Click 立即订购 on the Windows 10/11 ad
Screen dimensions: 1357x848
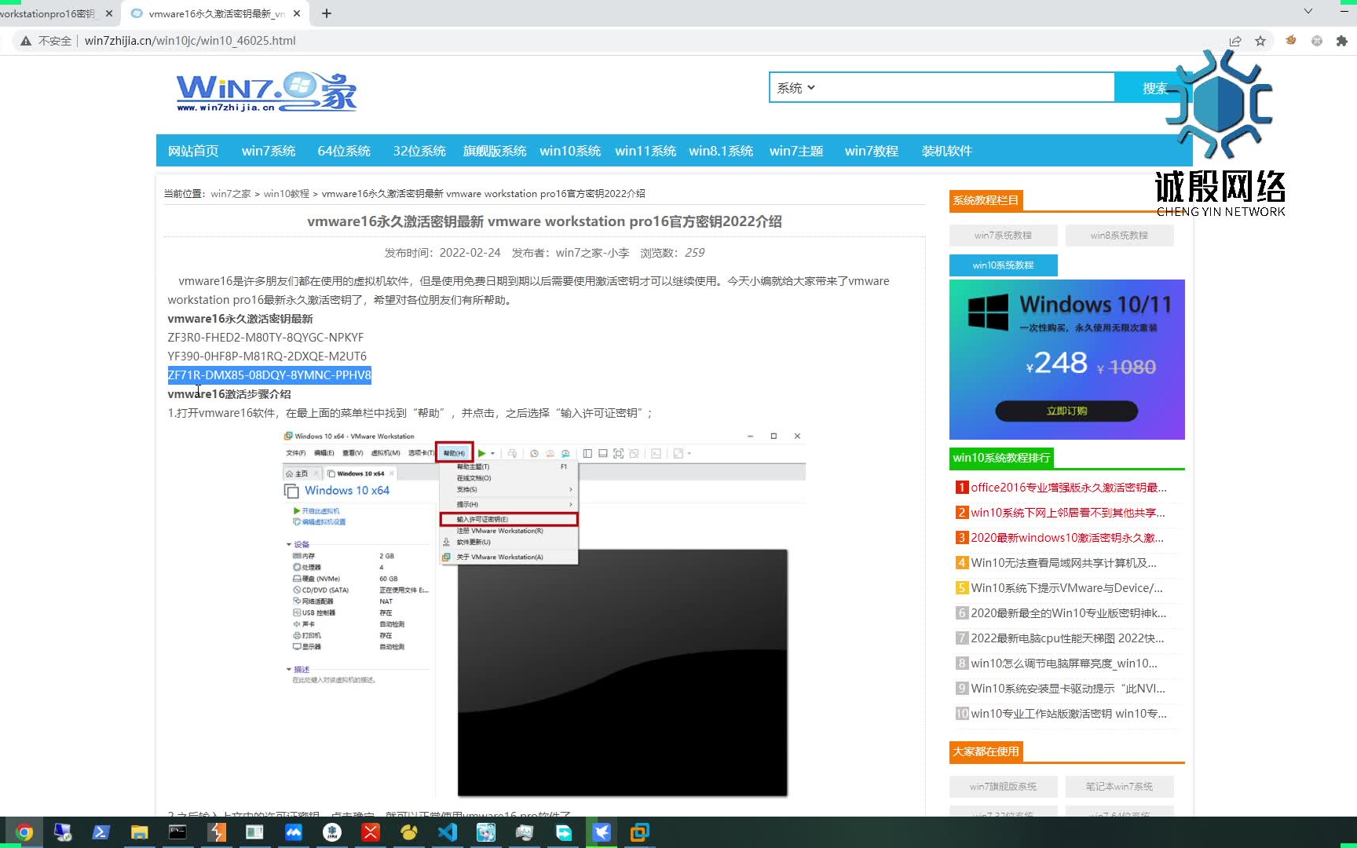coord(1066,411)
